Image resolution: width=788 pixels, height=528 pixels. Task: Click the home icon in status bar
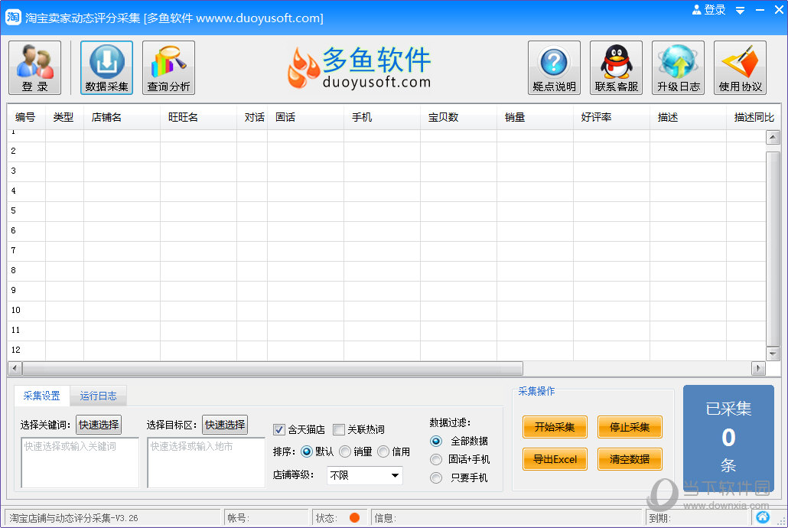click(762, 517)
